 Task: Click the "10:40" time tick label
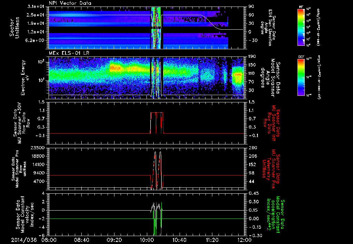[x=180, y=240]
